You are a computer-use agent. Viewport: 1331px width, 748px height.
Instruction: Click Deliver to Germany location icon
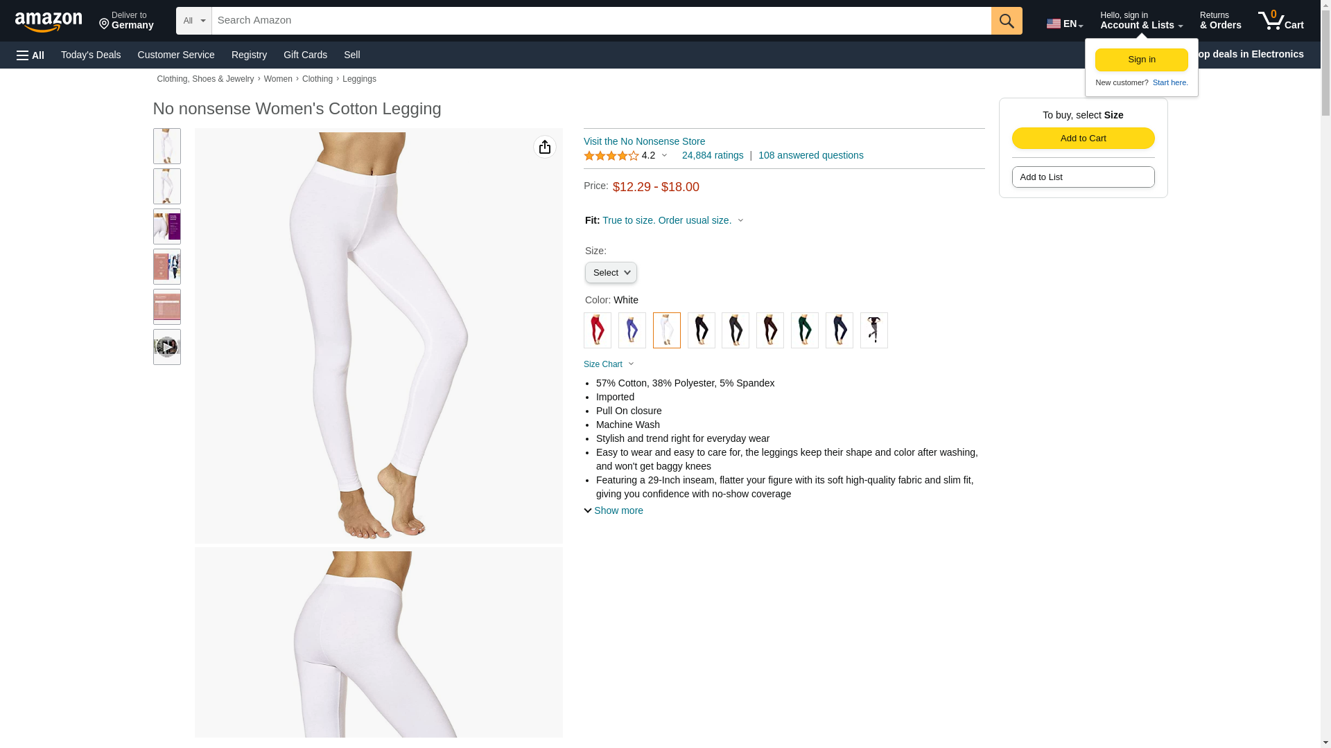[x=104, y=25]
